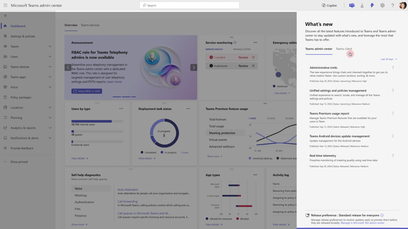Open more options for Real time telemetry
This screenshot has width=408, height=229.
(393, 156)
